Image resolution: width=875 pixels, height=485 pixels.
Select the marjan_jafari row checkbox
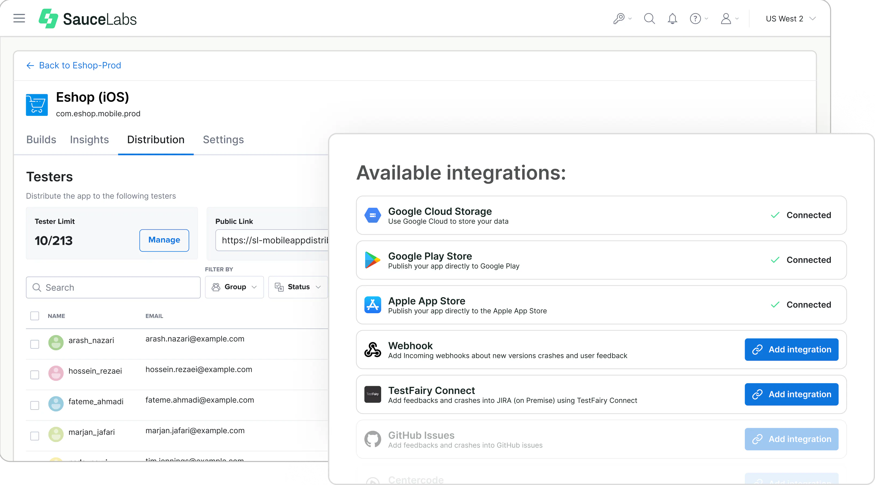coord(35,436)
